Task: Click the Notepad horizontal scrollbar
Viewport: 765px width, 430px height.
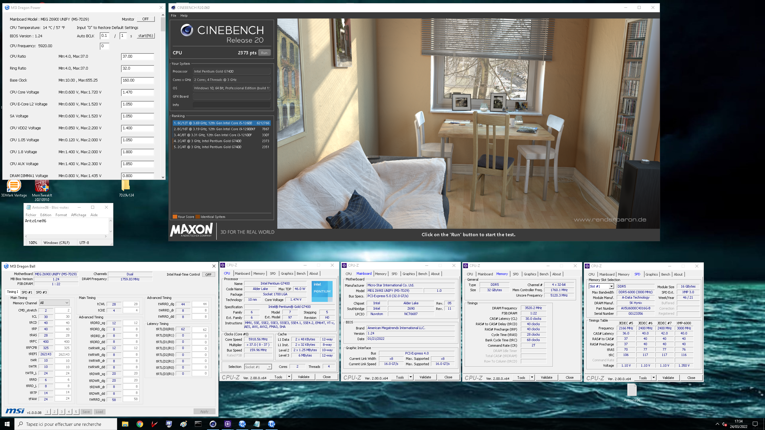Action: (x=66, y=236)
